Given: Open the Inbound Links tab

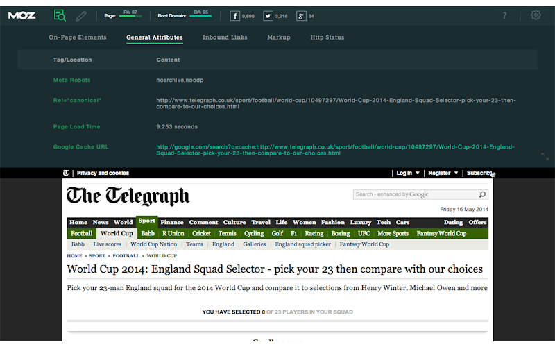Looking at the screenshot, I should point(225,37).
